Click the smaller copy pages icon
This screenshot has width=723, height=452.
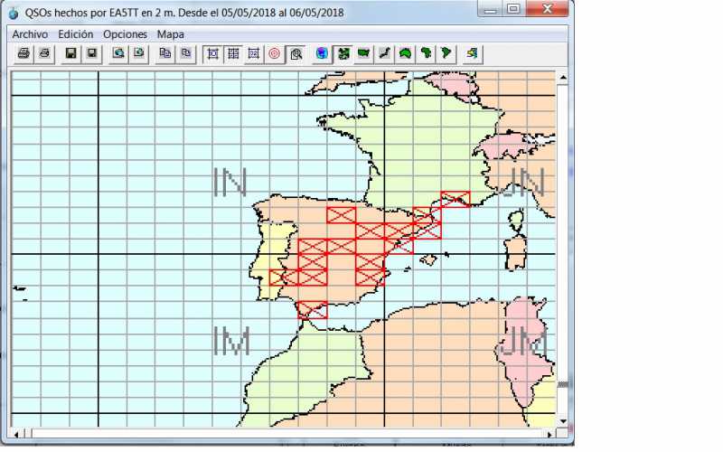click(x=185, y=53)
